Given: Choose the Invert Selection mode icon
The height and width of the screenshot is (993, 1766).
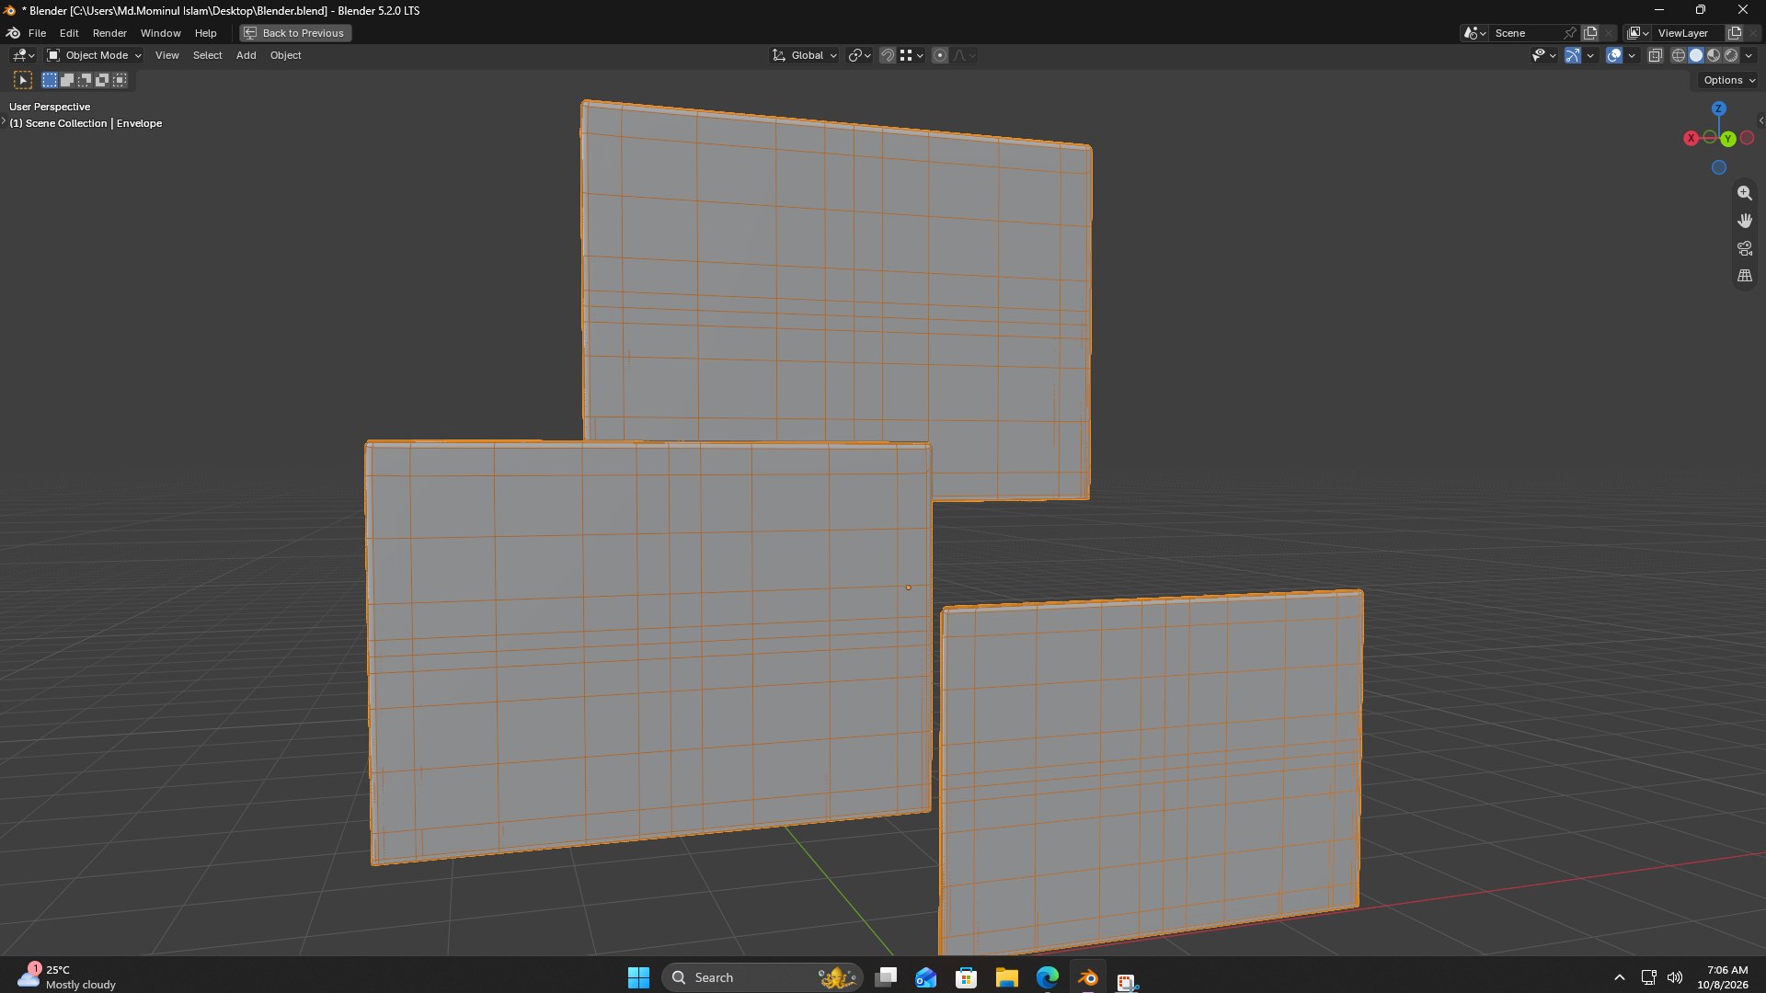Looking at the screenshot, I should pyautogui.click(x=102, y=80).
